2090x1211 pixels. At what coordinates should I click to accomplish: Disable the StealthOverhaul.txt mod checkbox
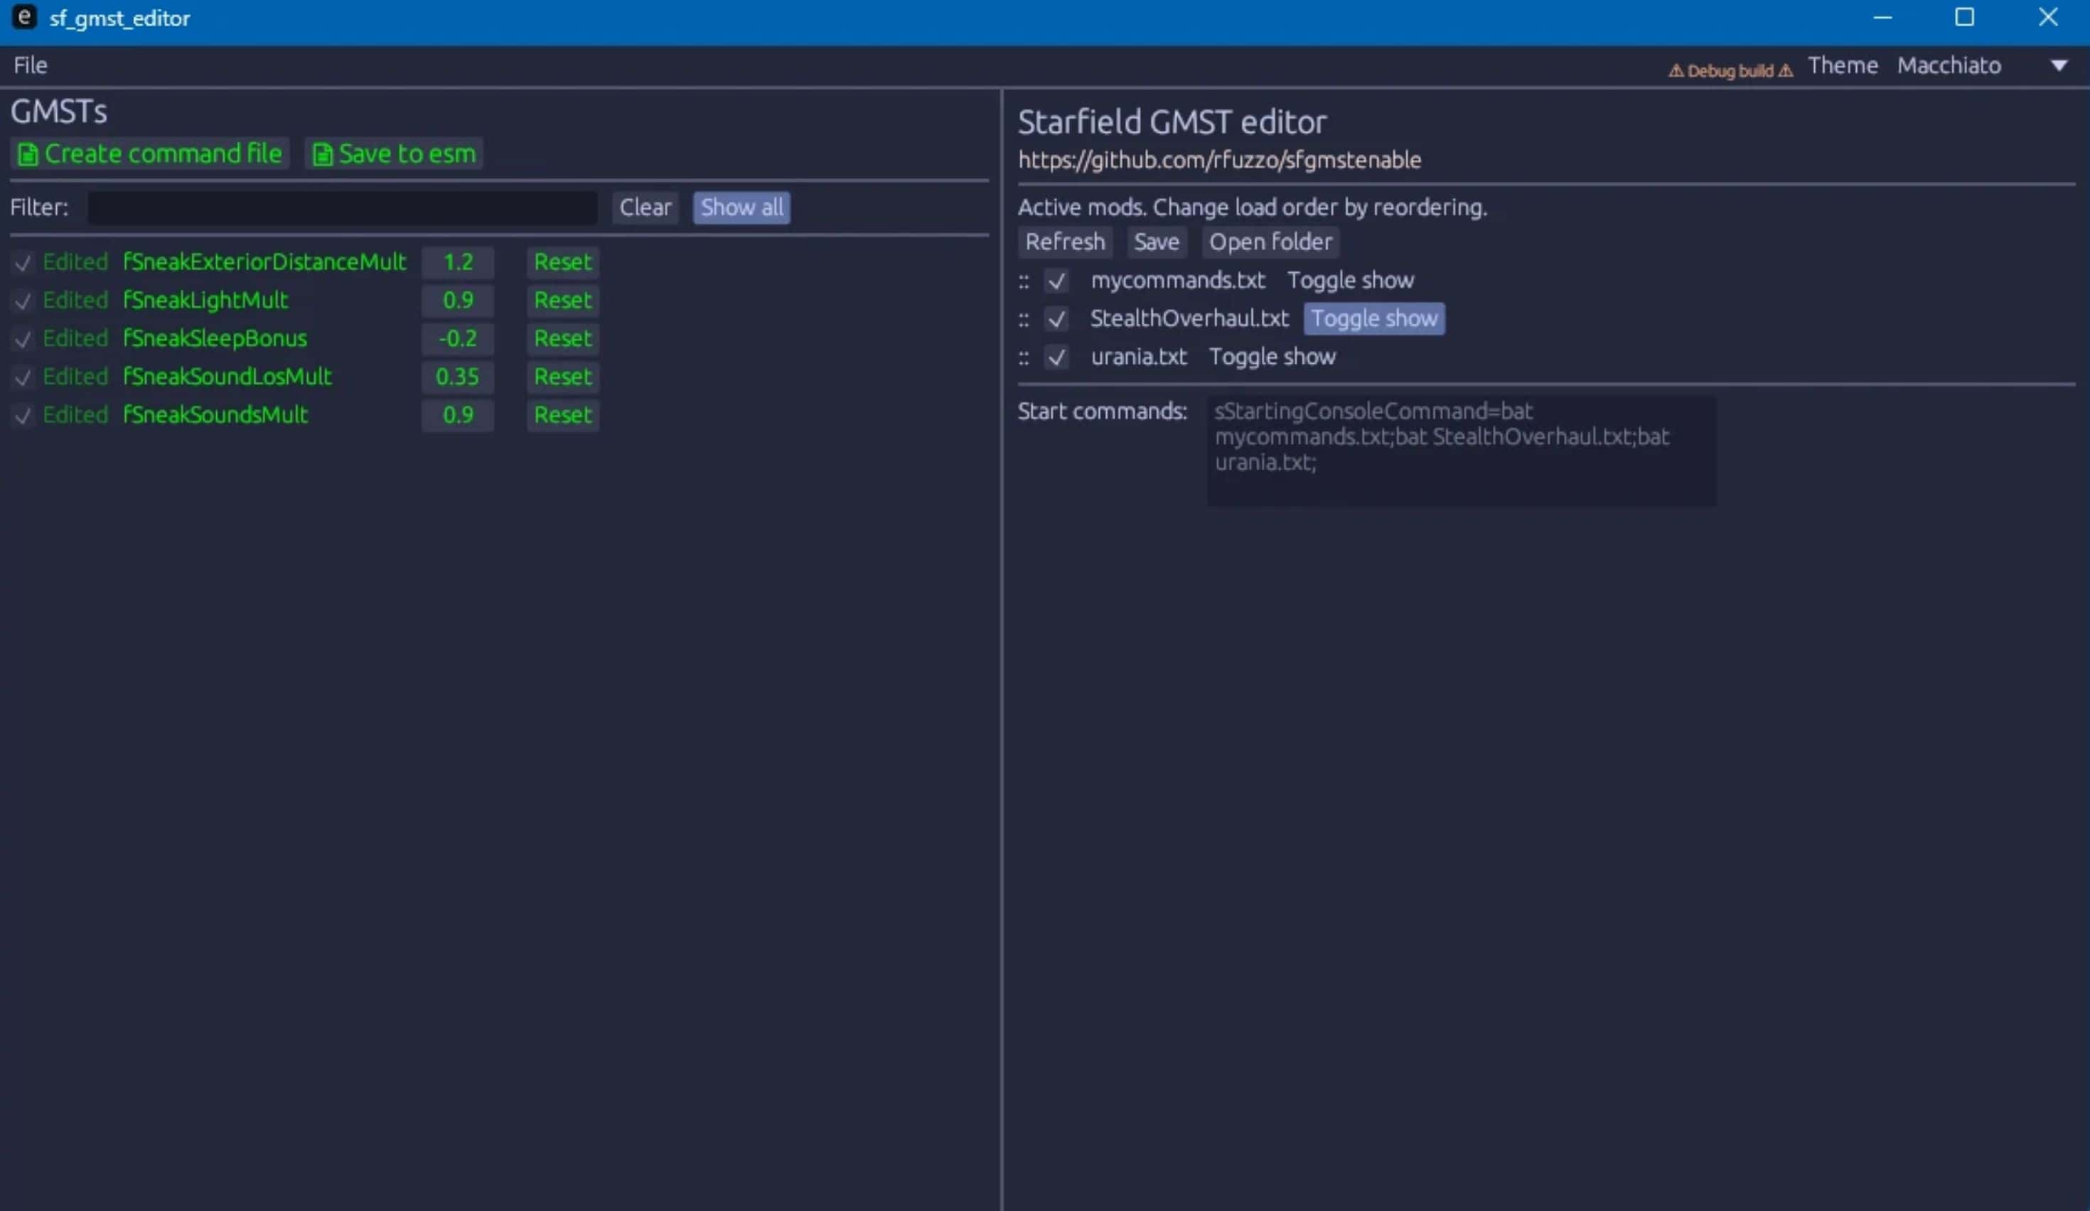(1056, 319)
